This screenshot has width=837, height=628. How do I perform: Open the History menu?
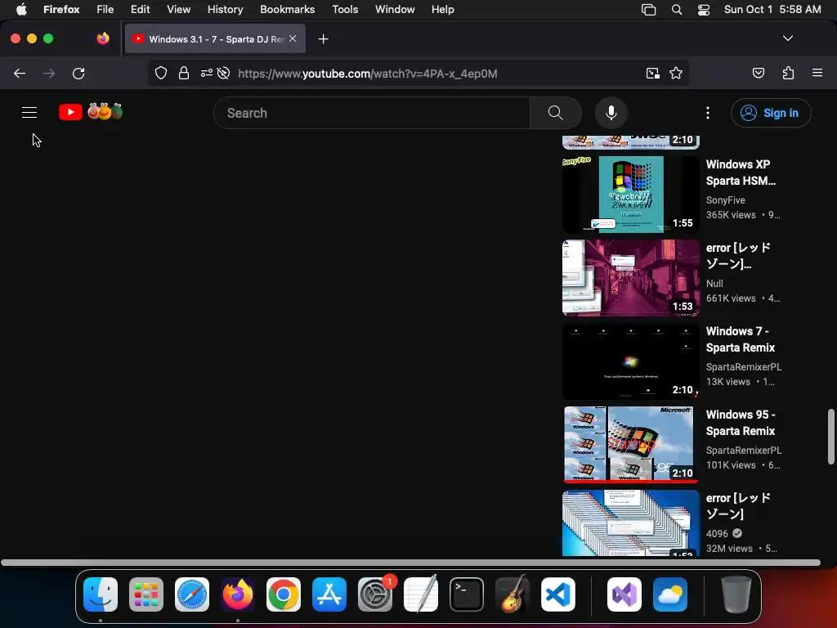coord(225,9)
